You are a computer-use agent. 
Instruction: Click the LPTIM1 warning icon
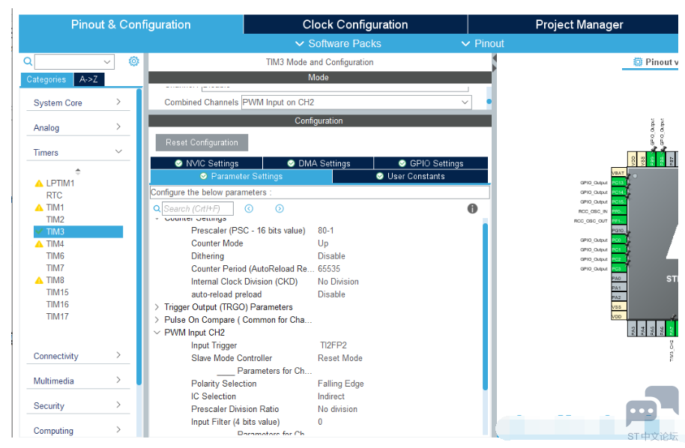39,184
